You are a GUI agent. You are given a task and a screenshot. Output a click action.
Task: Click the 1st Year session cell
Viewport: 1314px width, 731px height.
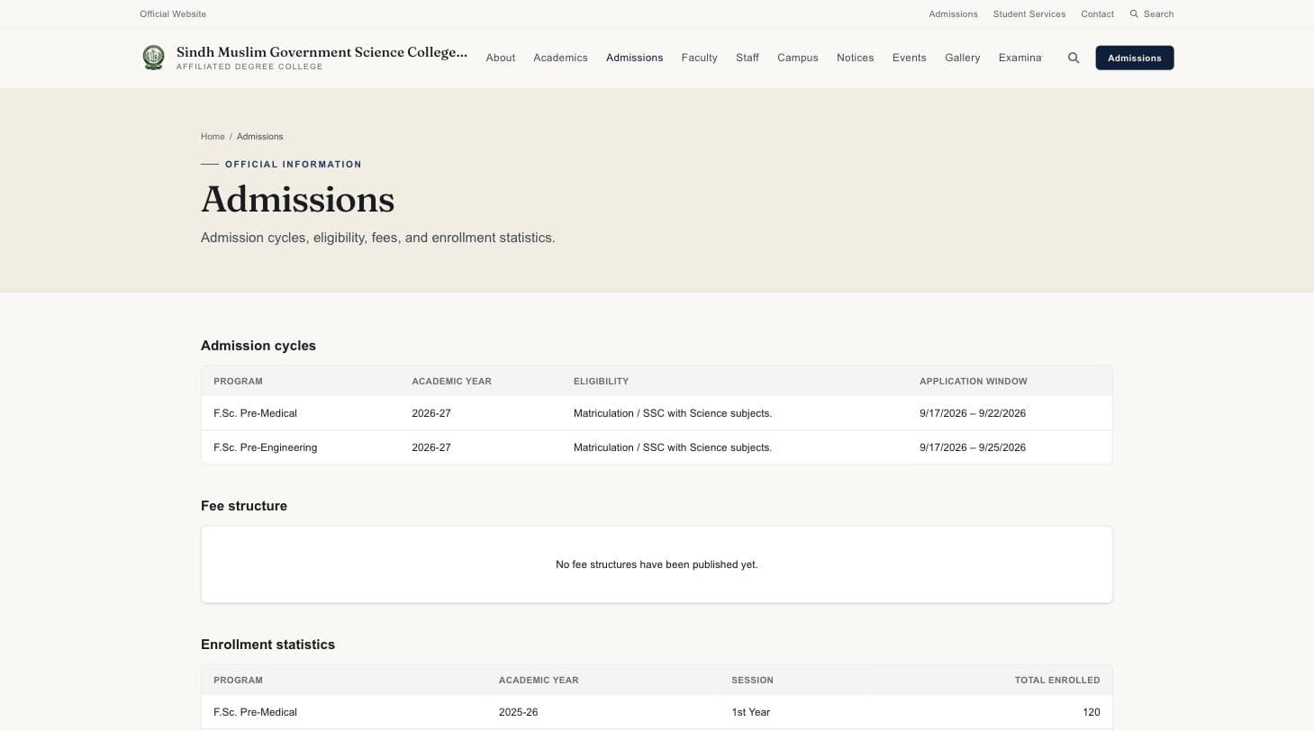750,712
